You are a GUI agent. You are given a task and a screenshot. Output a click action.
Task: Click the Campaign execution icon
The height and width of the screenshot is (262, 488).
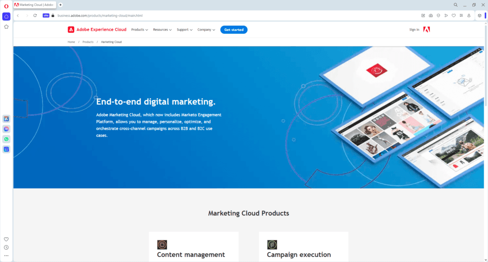point(272,244)
